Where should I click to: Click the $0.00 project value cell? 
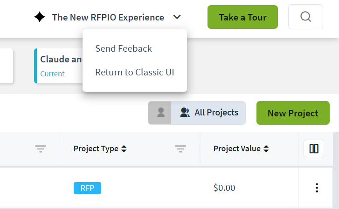[224, 188]
